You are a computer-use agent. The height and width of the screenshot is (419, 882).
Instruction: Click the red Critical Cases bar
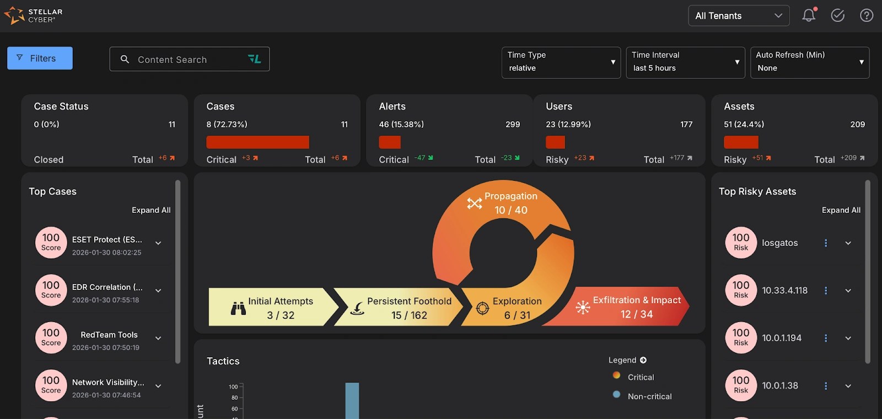(257, 142)
